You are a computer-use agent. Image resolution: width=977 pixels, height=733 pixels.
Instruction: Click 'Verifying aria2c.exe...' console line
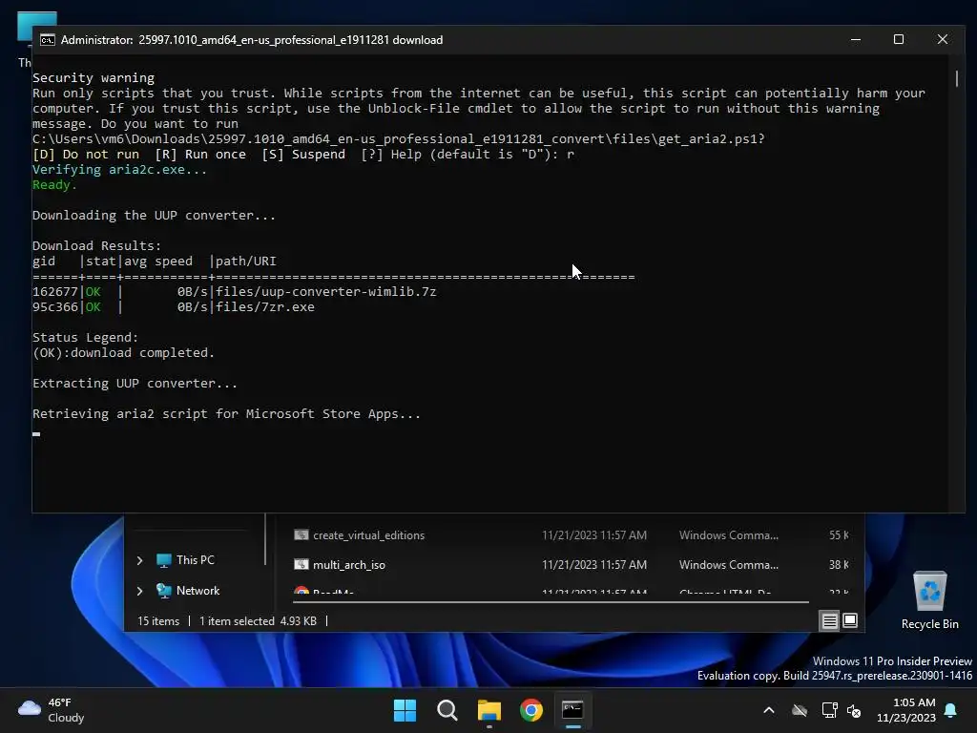[x=119, y=170]
